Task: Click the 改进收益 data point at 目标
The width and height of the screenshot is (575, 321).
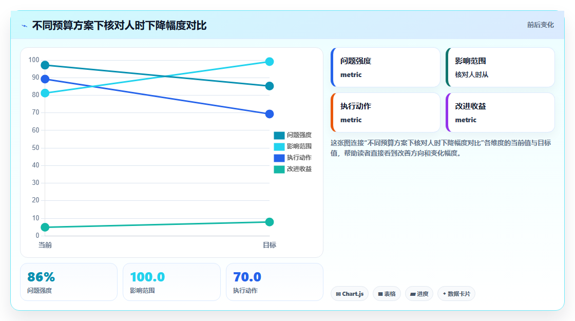Action: click(270, 222)
